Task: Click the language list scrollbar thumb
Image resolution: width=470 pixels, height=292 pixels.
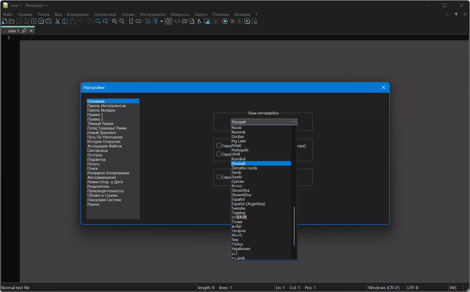Action: pos(294,226)
